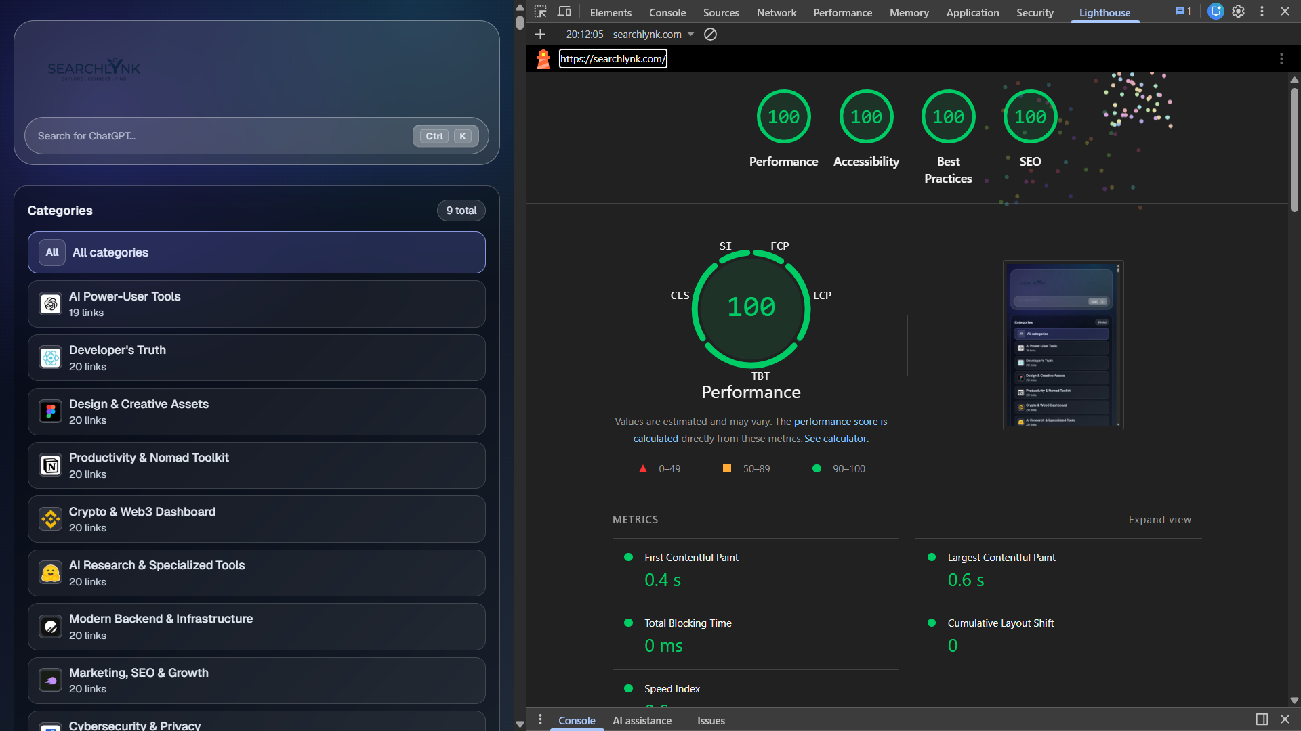
Task: Open the AI assistance drawer tab
Action: point(642,720)
